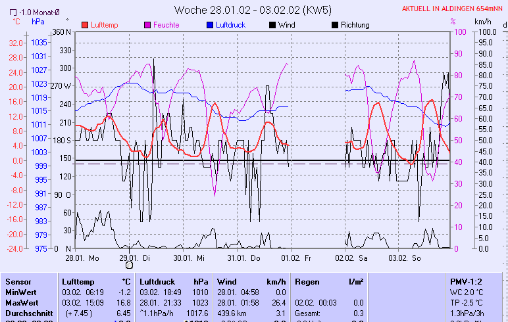Select the Luftdruck legend label
The image size is (508, 322).
point(232,25)
